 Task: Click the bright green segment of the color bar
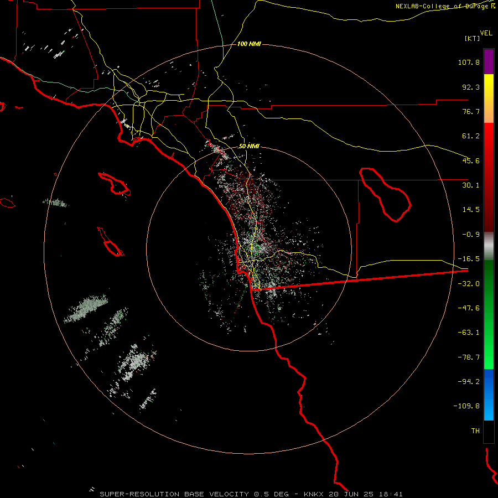[x=489, y=314]
